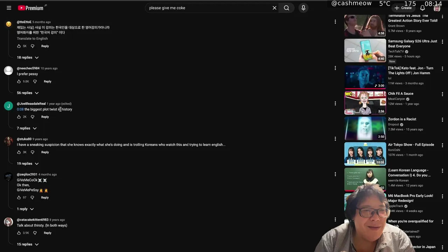
Task: Click the magnifier search button
Action: click(286, 8)
